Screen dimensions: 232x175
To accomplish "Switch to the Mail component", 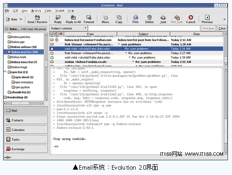I will (x=26, y=110).
